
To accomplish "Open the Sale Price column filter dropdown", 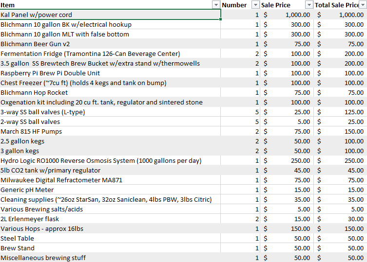I will pos(309,5).
